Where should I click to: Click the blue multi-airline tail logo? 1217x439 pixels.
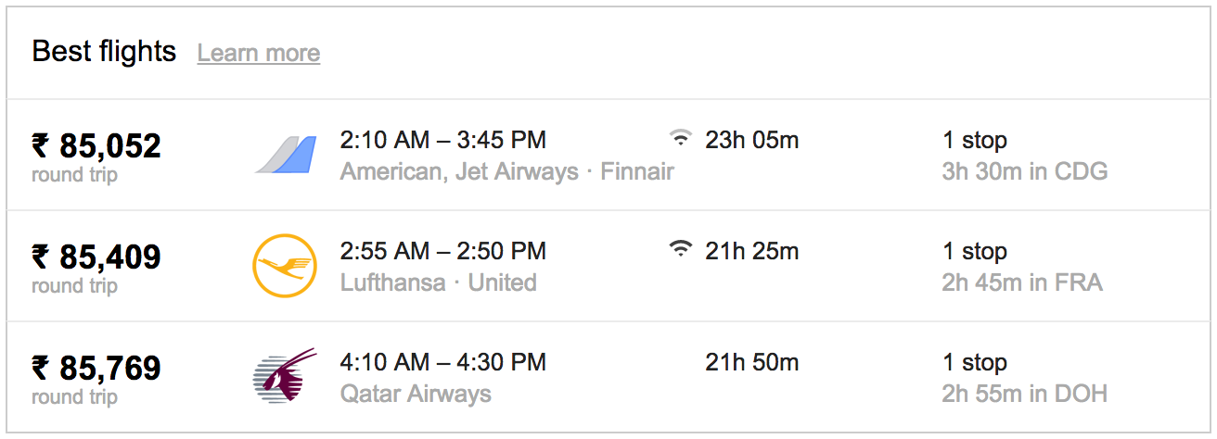click(x=286, y=155)
